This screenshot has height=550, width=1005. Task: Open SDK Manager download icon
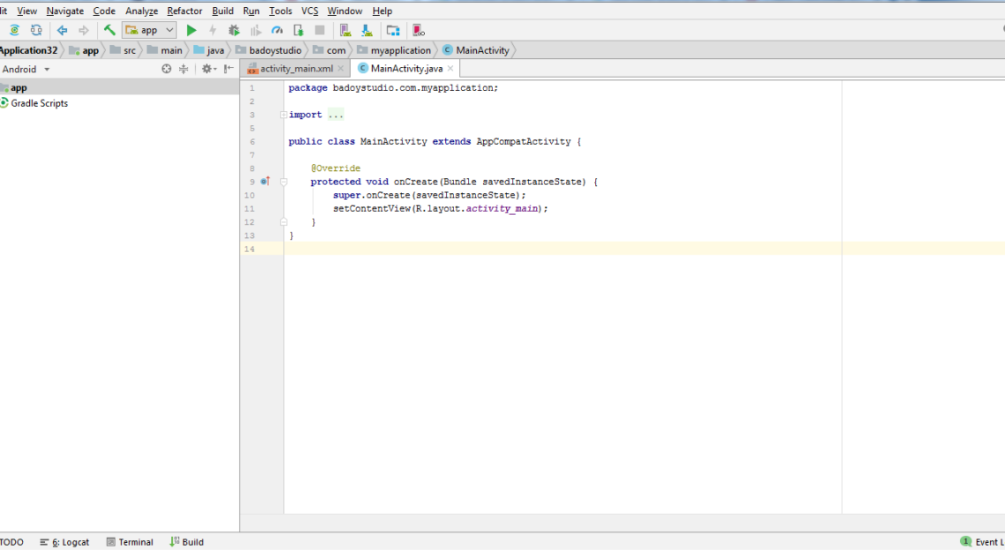tap(366, 30)
